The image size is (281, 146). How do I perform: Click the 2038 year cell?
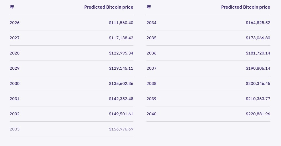click(151, 83)
